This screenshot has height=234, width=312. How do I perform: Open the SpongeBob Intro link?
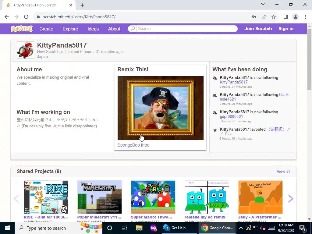click(133, 145)
